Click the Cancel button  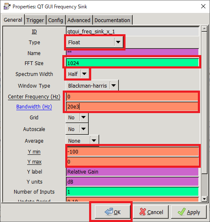151,212
